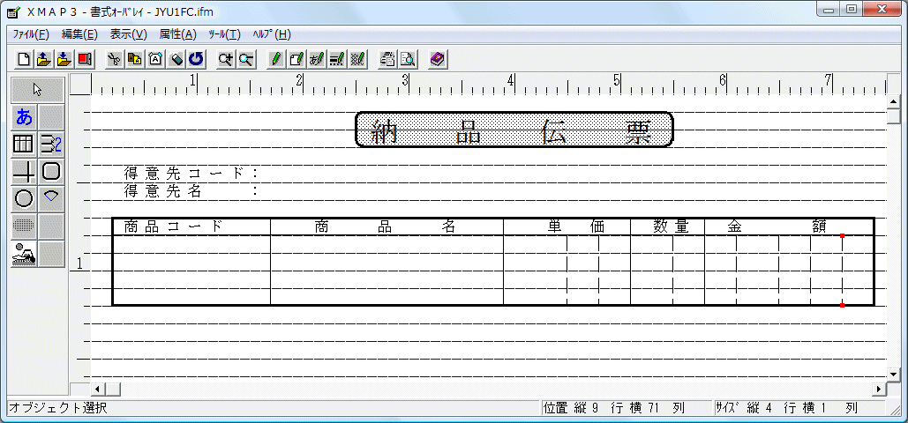
Task: Click the オブジェクト選択 status text
Action: (x=57, y=408)
